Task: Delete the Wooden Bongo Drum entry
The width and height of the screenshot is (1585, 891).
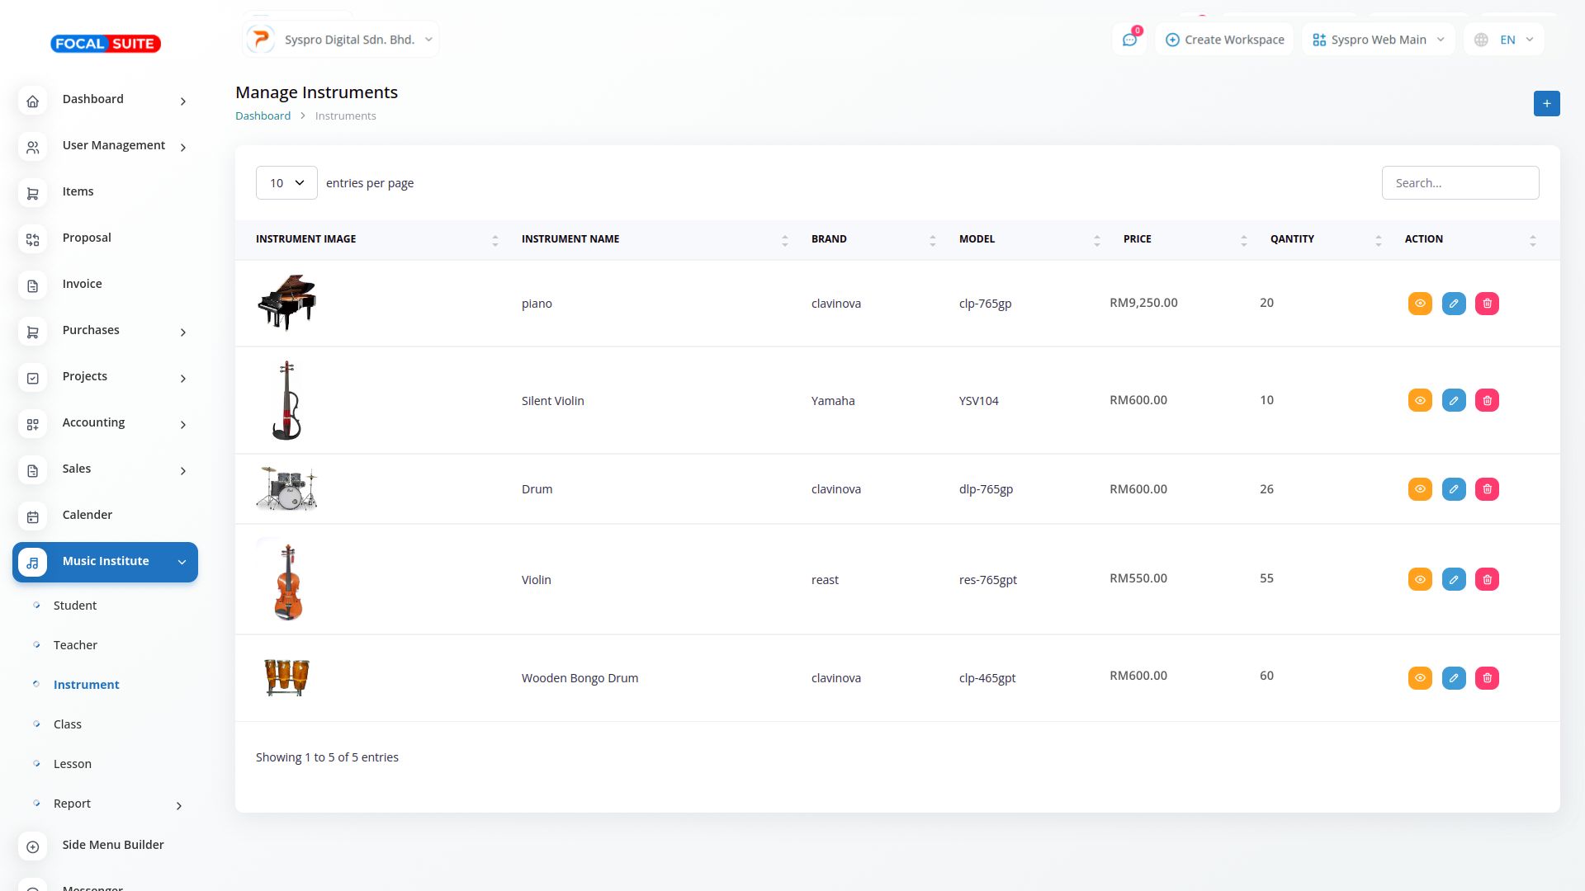Action: pos(1487,678)
